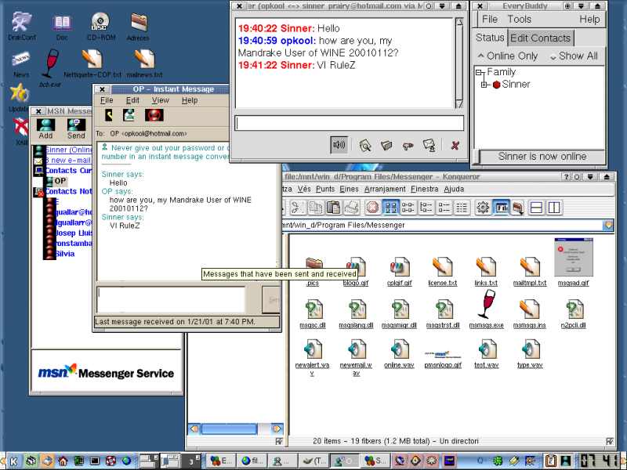Open EveryBuddy File menu
The height and width of the screenshot is (470, 627).
tap(489, 19)
